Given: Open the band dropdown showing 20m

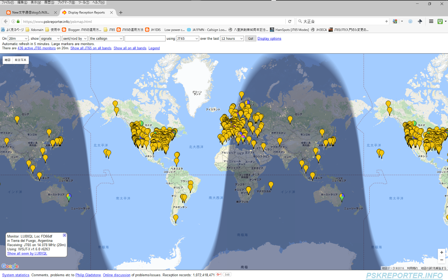Looking at the screenshot, I should click(x=18, y=38).
